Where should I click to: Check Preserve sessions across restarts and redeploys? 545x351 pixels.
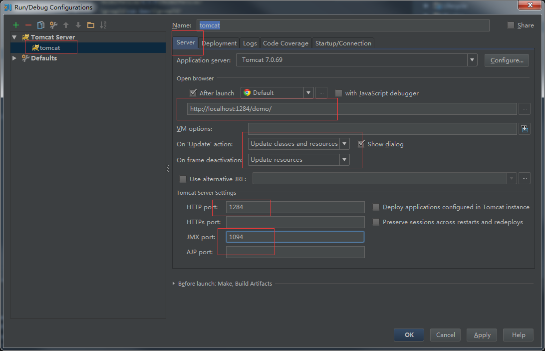(376, 222)
